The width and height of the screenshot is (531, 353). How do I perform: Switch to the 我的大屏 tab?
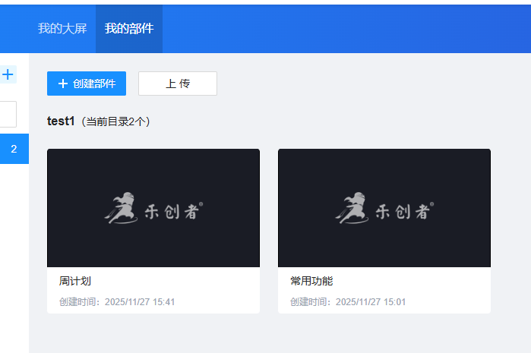click(62, 29)
